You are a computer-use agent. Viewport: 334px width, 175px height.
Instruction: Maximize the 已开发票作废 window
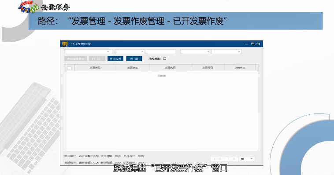pyautogui.click(x=252, y=44)
